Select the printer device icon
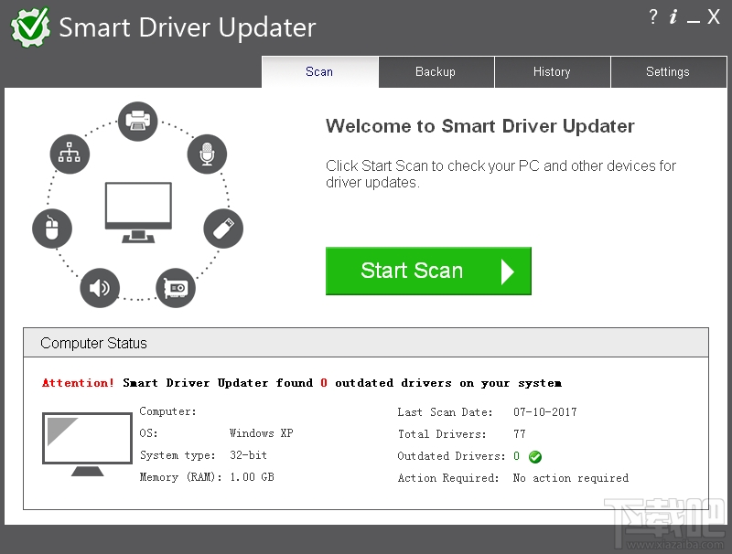The width and height of the screenshot is (732, 554). (x=137, y=121)
